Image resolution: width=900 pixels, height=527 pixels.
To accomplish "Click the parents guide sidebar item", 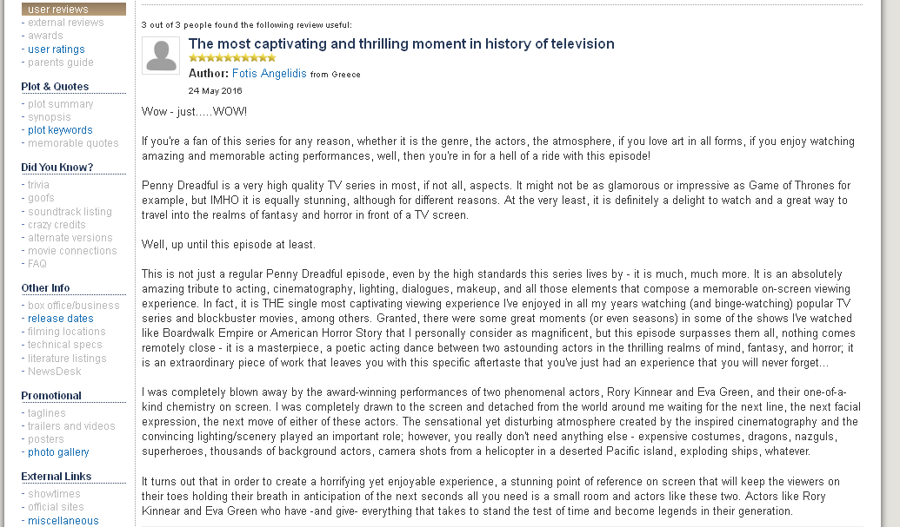I will (61, 63).
